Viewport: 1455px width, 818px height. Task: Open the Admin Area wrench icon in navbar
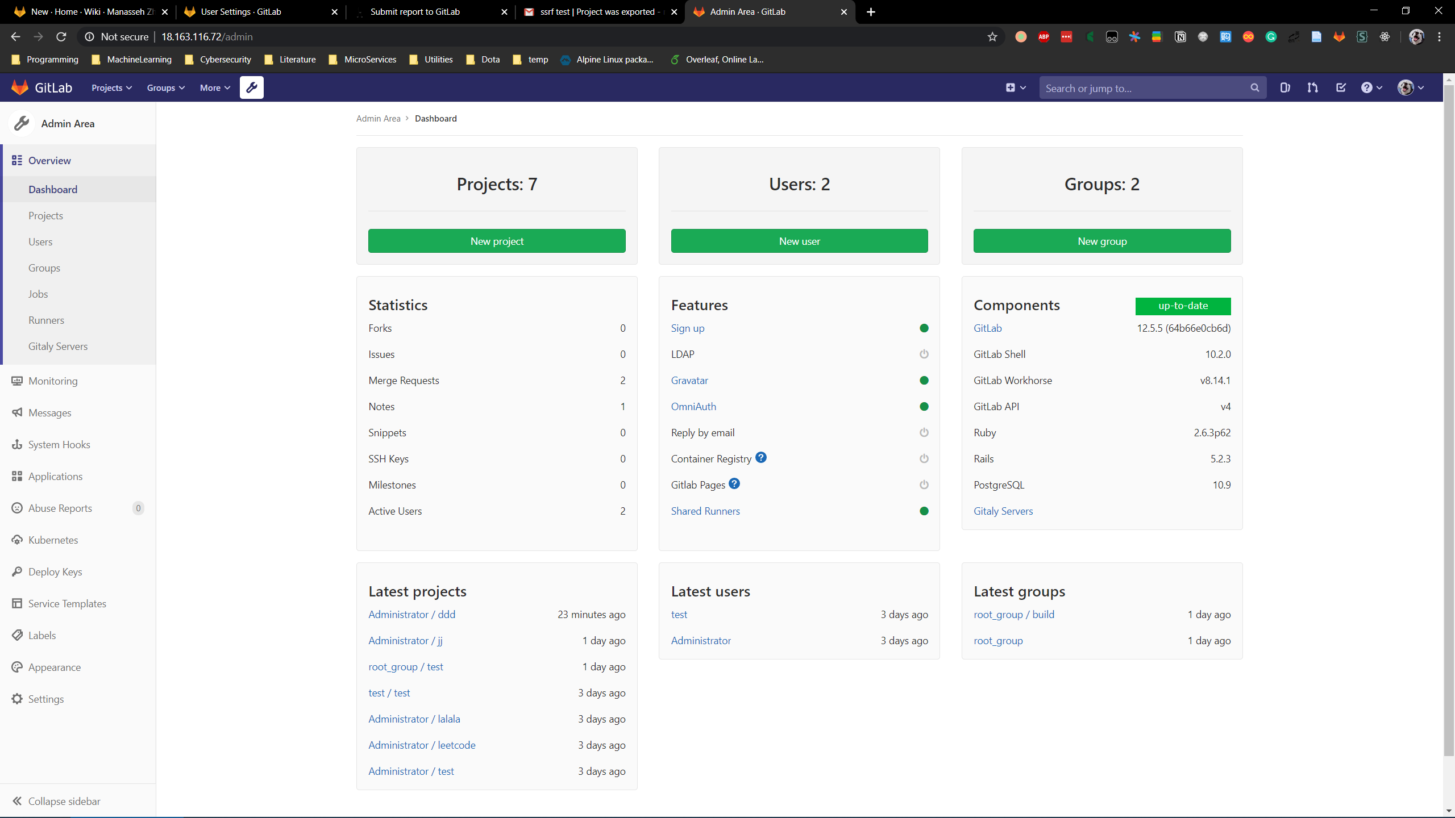(251, 87)
